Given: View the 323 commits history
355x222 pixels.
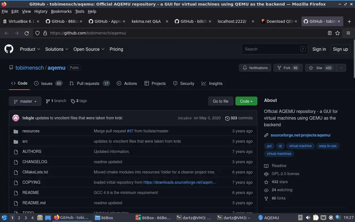Looking at the screenshot, I should click(x=239, y=118).
